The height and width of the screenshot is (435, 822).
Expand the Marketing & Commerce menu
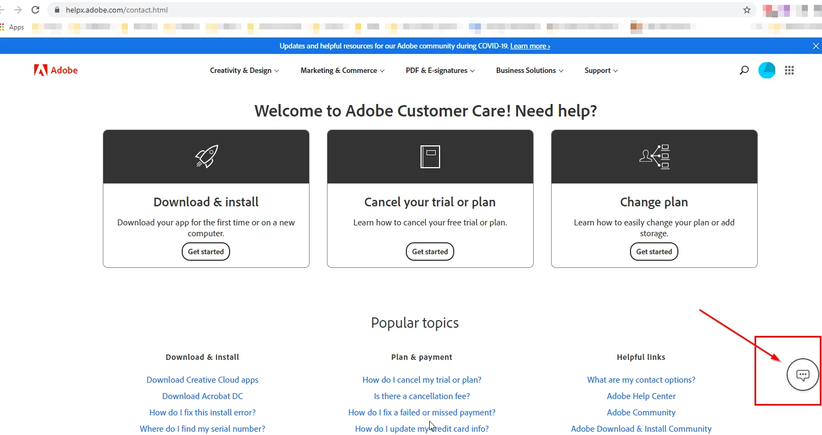tap(343, 70)
